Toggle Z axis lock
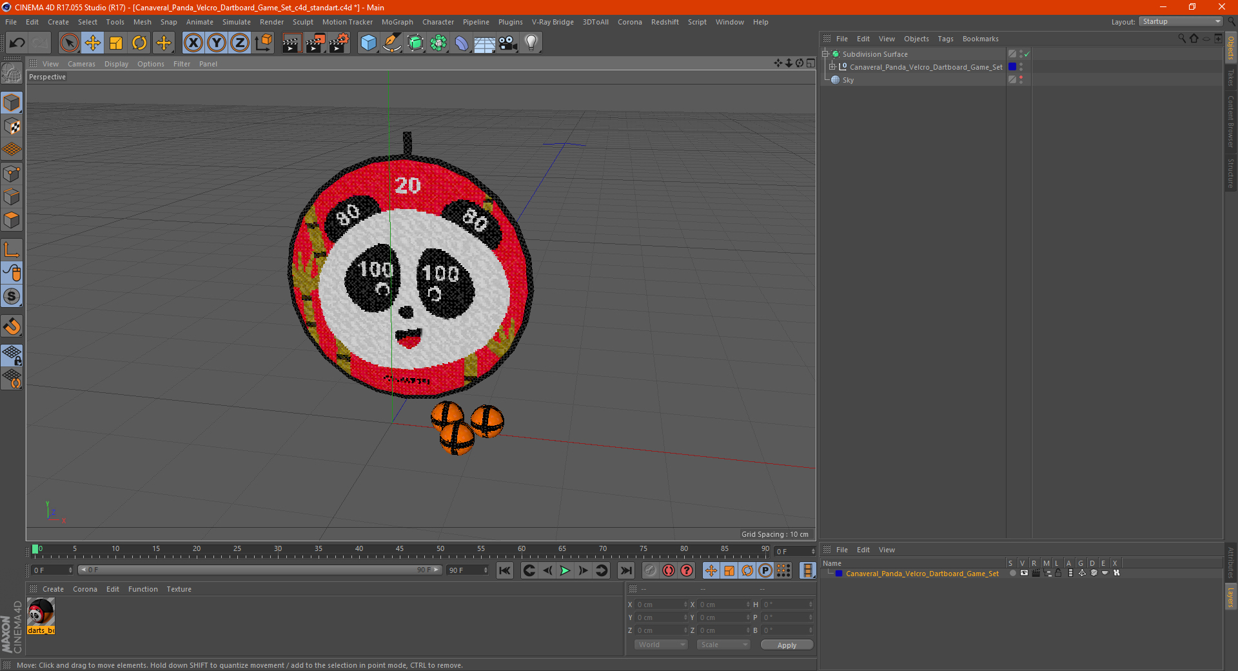Viewport: 1238px width, 671px height. click(240, 43)
